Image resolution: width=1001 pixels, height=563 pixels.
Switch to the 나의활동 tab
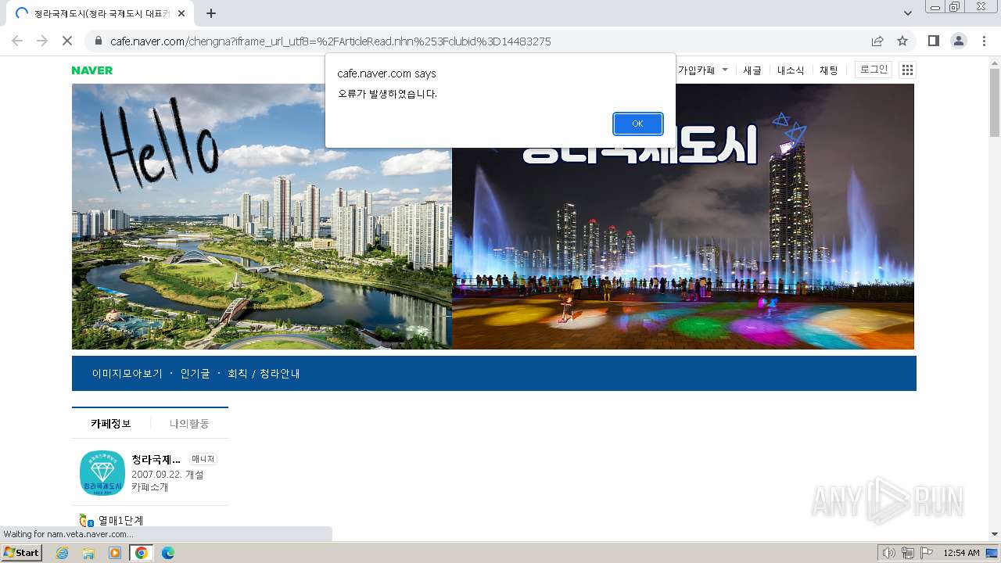(189, 423)
